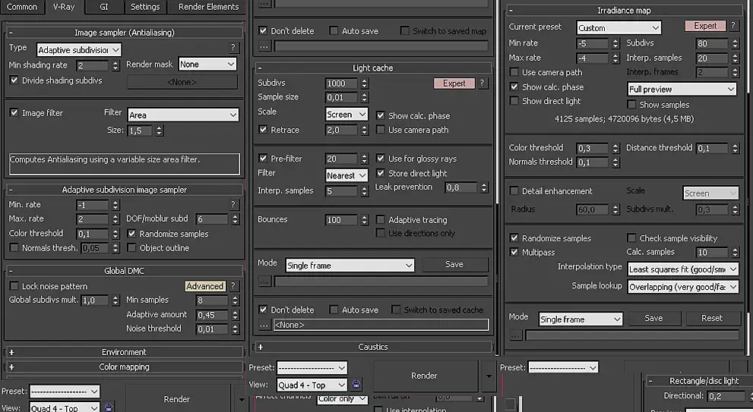Screen dimensions: 753x412
Task: Increment the Light cache Subdivs spinner
Action: (x=365, y=81)
